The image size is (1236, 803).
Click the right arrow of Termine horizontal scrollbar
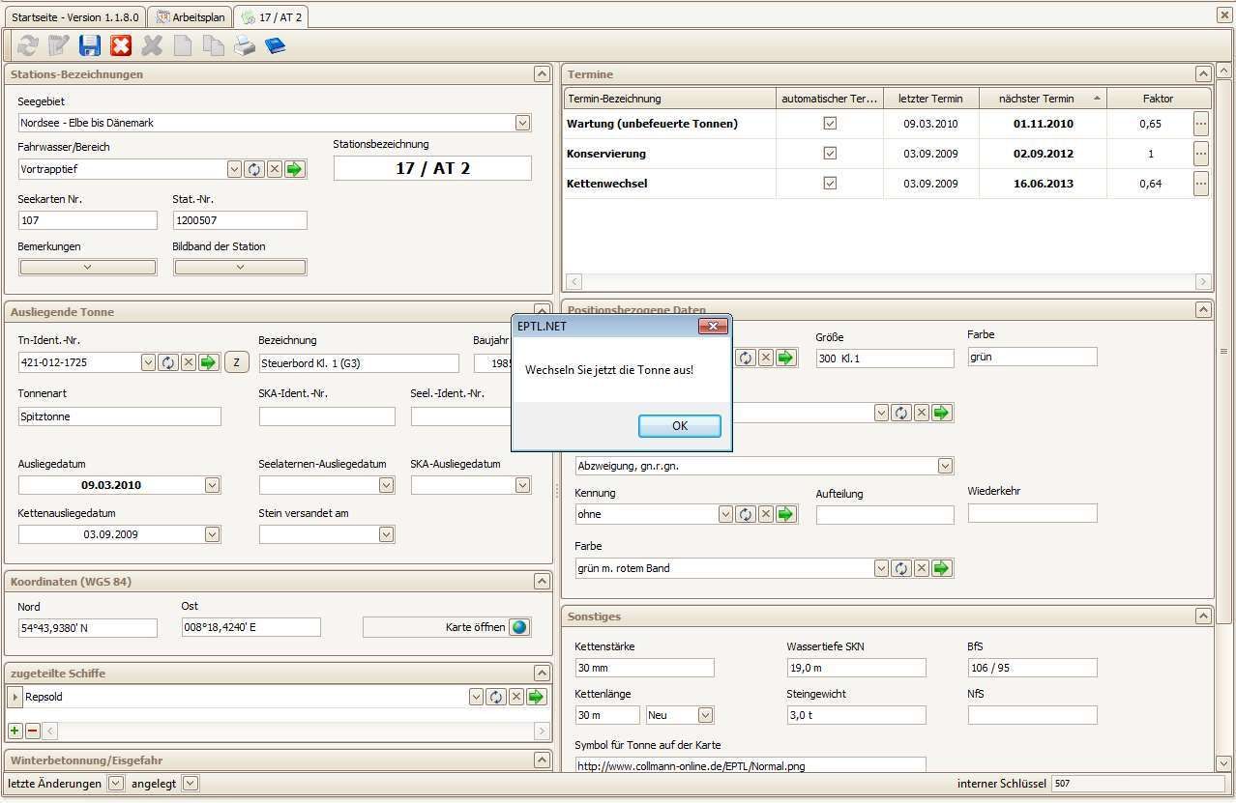1203,282
